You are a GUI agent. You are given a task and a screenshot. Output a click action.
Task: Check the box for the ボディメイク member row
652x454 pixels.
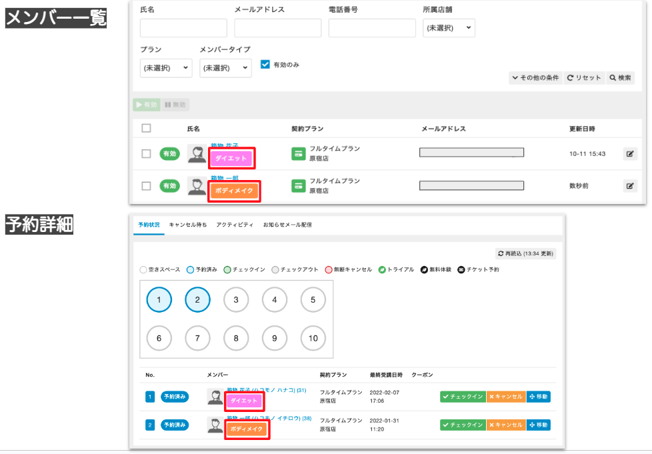[x=147, y=186]
